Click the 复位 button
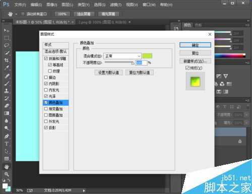Image resolution: width=252 pixels, height=194 pixels. [x=195, y=53]
